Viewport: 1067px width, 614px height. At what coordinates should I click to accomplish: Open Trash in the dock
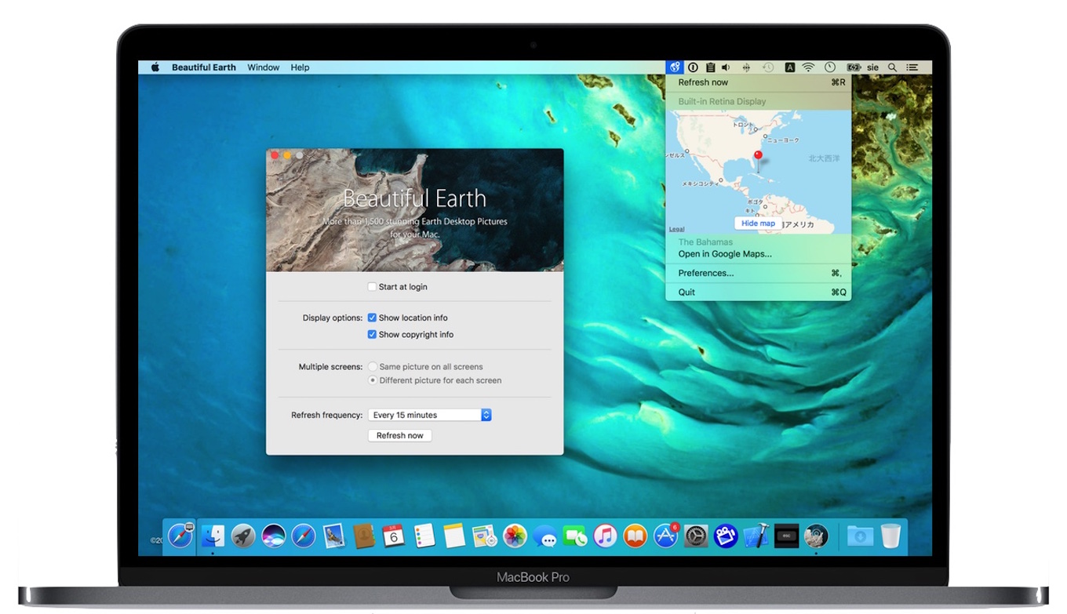click(890, 536)
